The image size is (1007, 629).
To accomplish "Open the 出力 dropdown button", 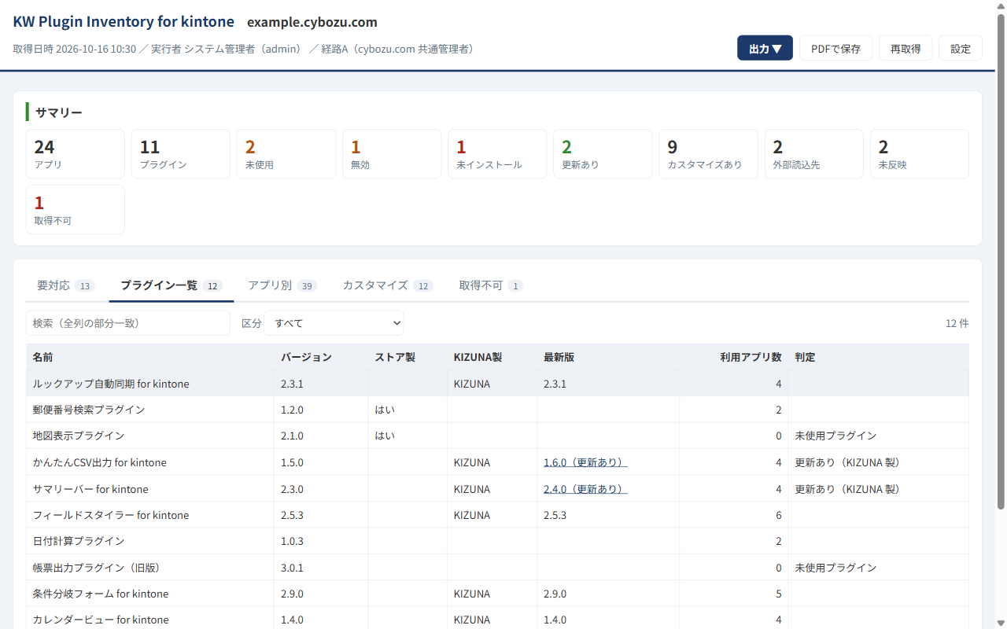I will tap(765, 48).
